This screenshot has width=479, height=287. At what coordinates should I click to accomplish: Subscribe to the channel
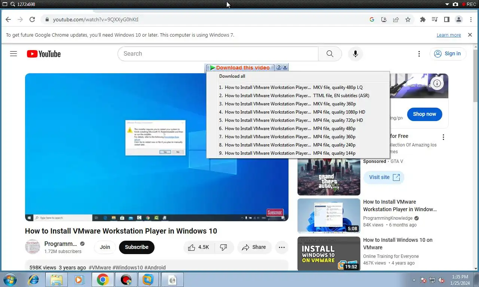click(137, 247)
